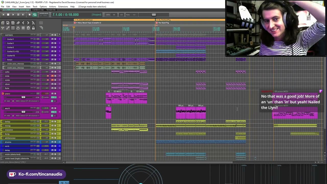
Task: Go to project end transport button
Action: 23,15
